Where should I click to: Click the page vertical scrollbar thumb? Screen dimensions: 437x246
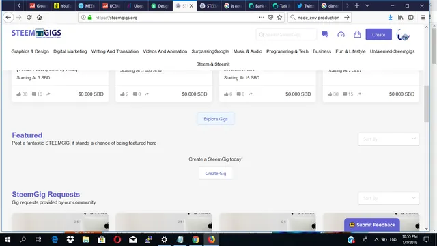click(426, 104)
